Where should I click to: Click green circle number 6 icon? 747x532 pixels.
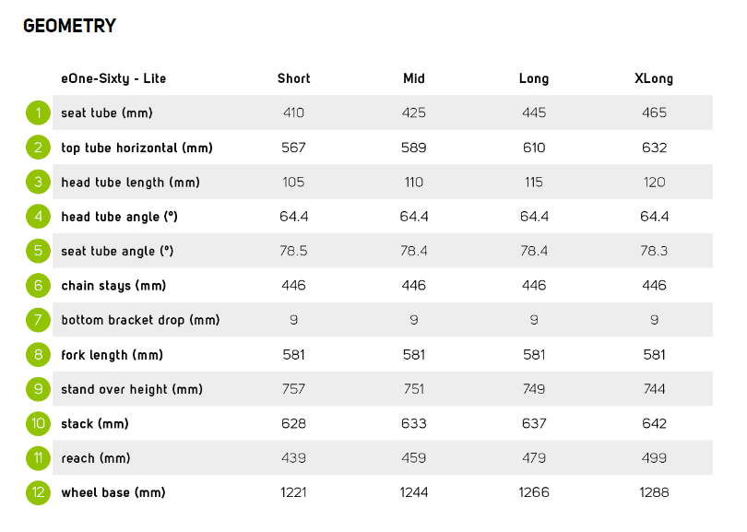coord(38,285)
